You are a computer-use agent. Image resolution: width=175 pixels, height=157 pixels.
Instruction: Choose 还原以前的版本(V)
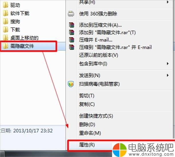tap(120, 55)
